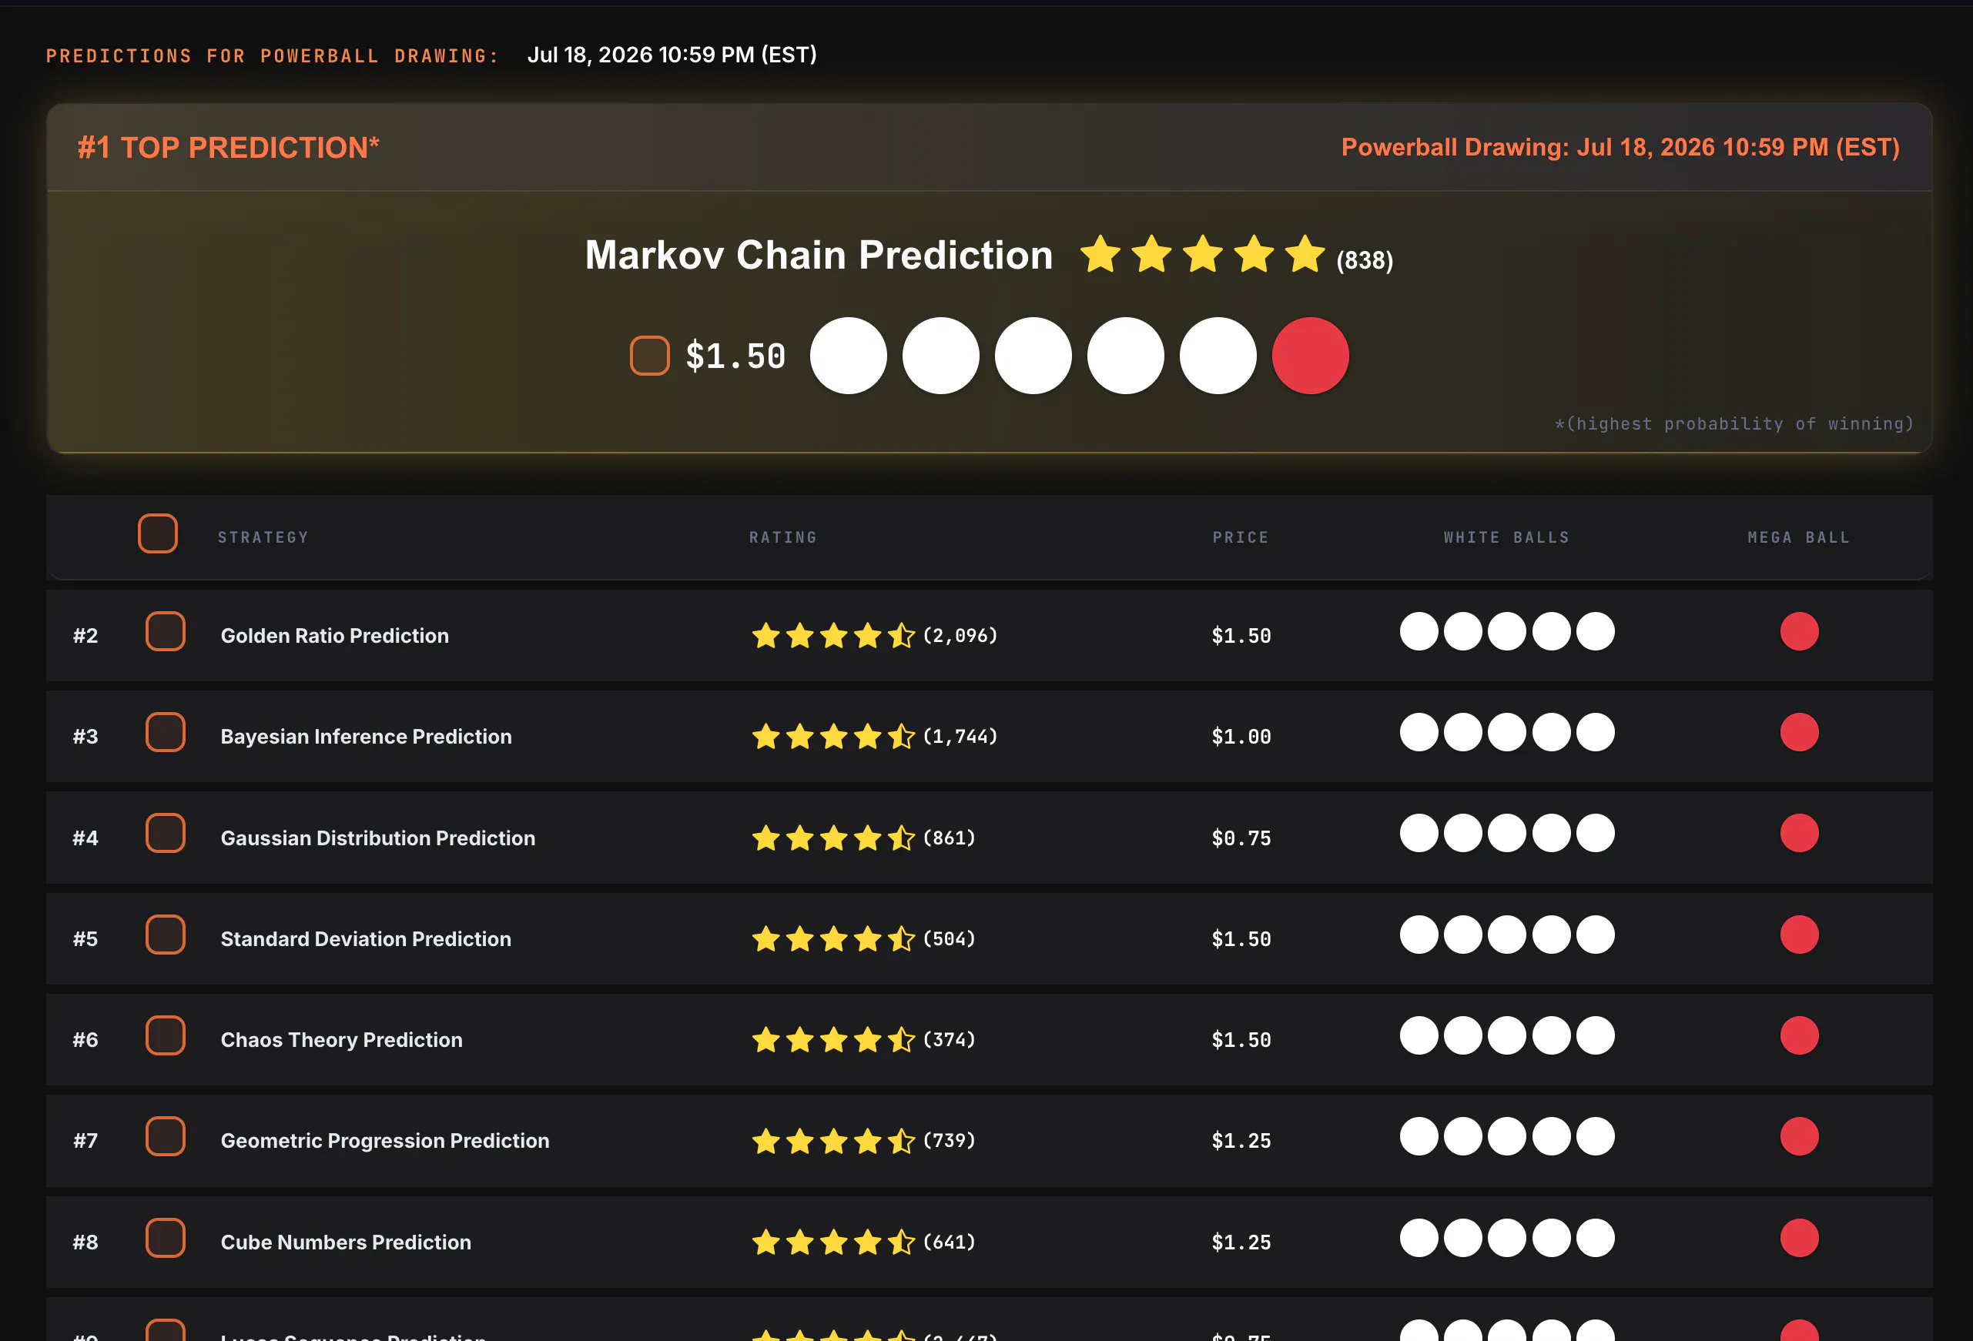Sort by the PRICE column header
Image resolution: width=1973 pixels, height=1341 pixels.
pos(1241,537)
